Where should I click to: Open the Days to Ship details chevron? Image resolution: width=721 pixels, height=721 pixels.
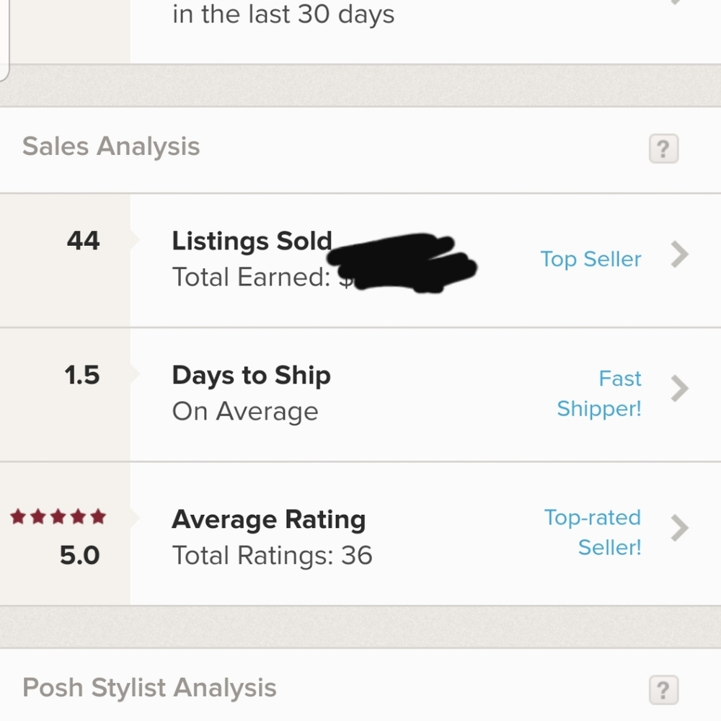pyautogui.click(x=680, y=389)
